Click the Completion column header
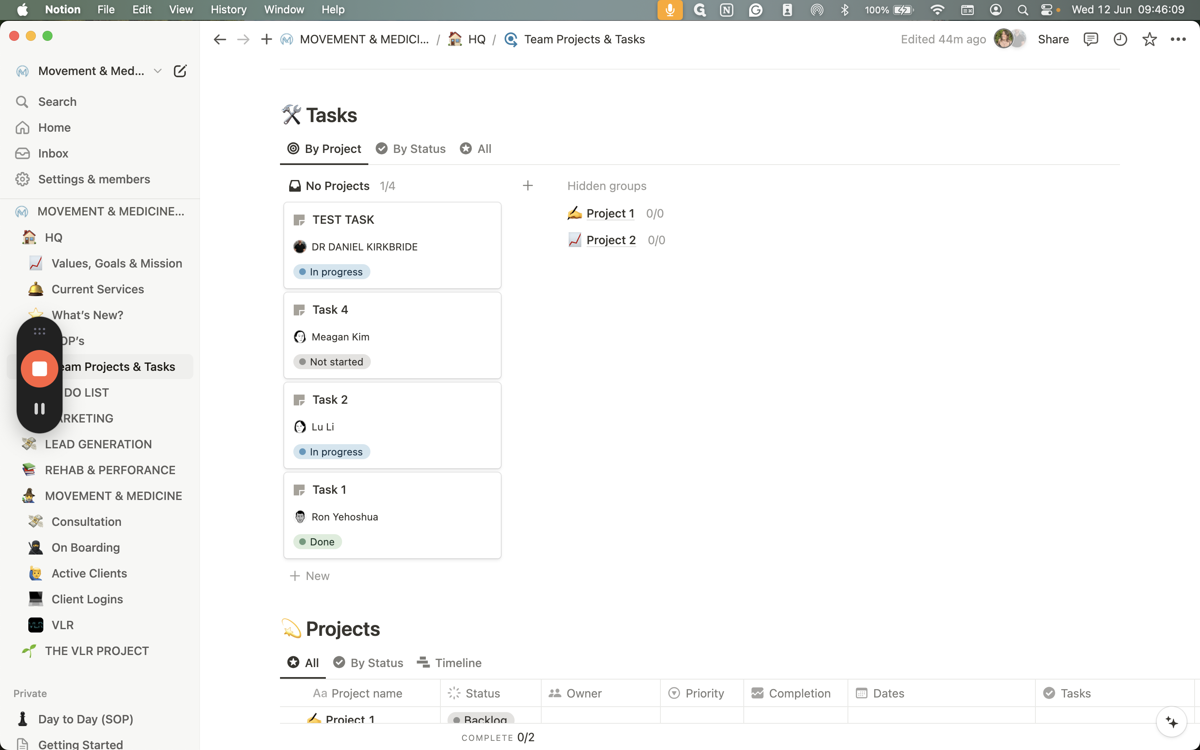Image resolution: width=1200 pixels, height=750 pixels. 795,693
